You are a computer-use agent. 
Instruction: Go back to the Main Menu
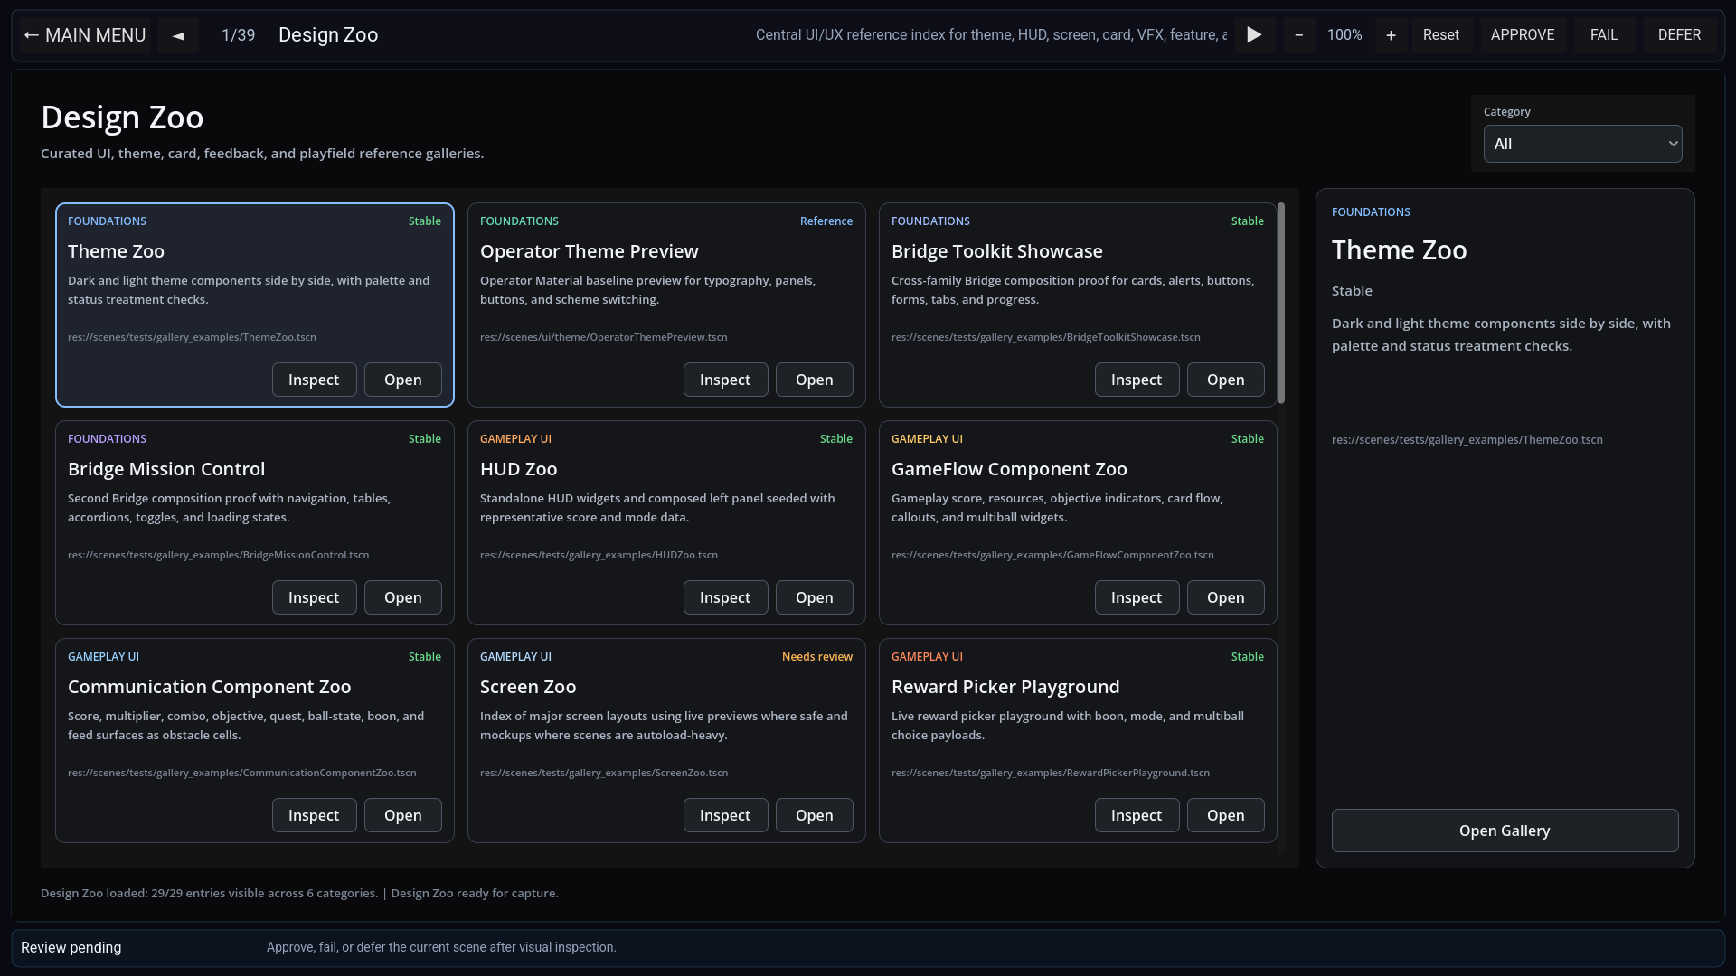pos(85,35)
